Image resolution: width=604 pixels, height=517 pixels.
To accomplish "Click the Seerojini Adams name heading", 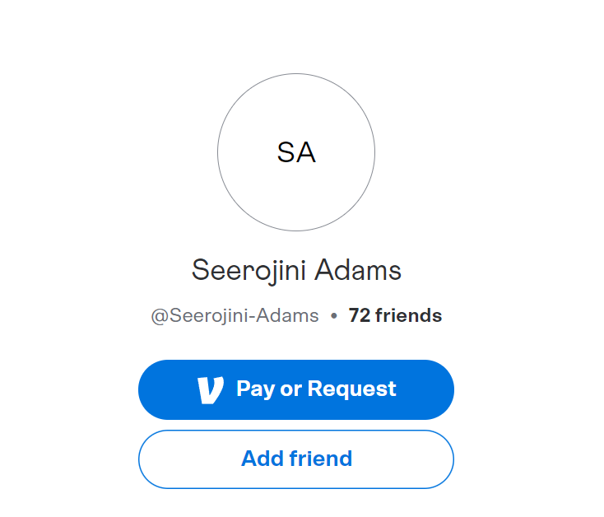I will point(296,270).
